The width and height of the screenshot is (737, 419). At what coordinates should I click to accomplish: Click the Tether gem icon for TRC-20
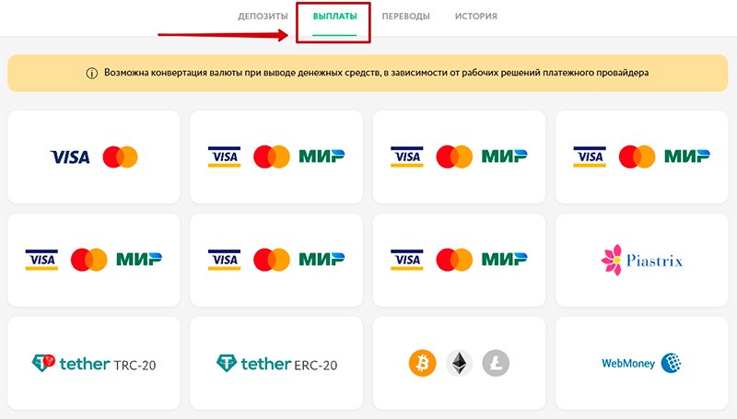(x=42, y=364)
